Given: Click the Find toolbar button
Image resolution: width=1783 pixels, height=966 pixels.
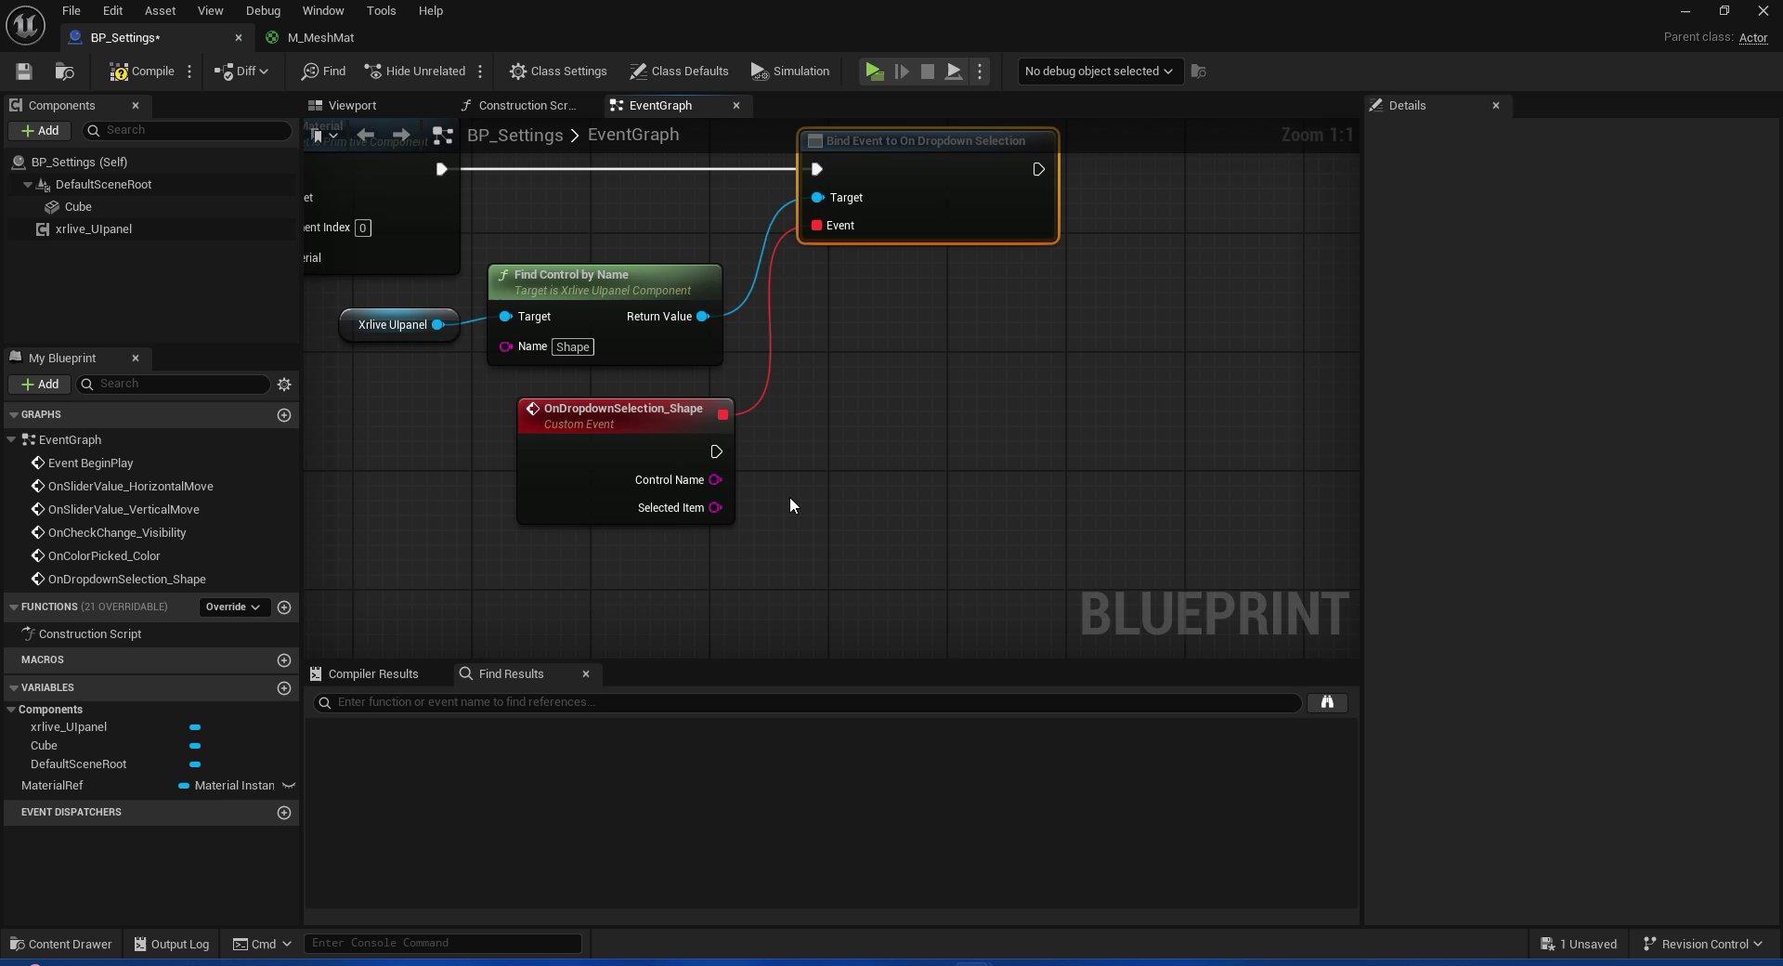Looking at the screenshot, I should [323, 72].
